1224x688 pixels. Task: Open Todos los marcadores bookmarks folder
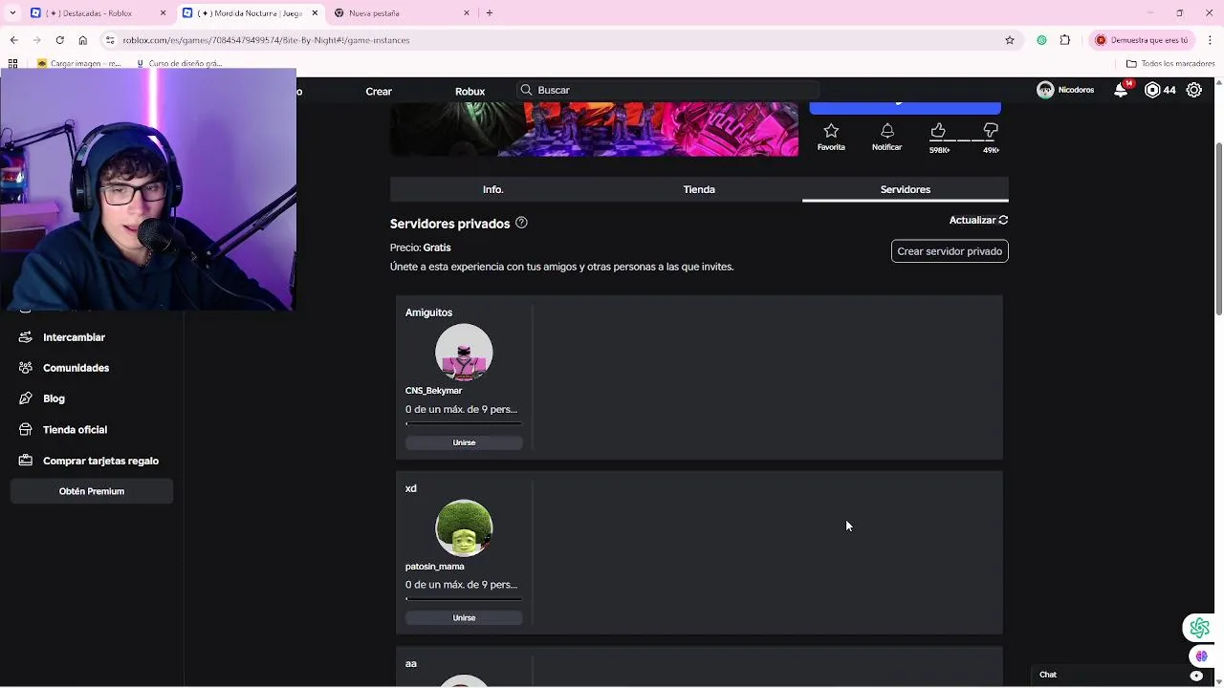(1170, 64)
